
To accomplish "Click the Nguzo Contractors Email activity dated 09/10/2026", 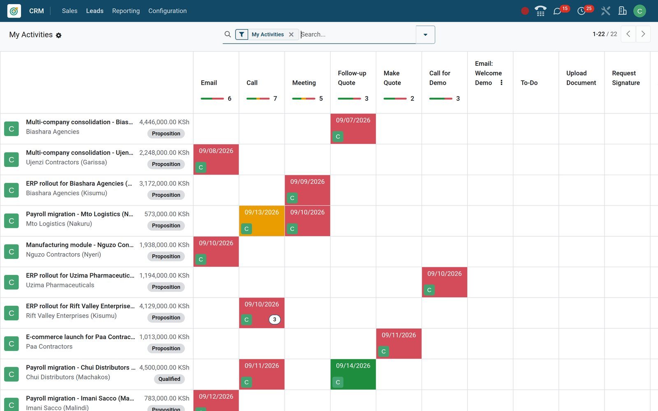I will tap(216, 252).
